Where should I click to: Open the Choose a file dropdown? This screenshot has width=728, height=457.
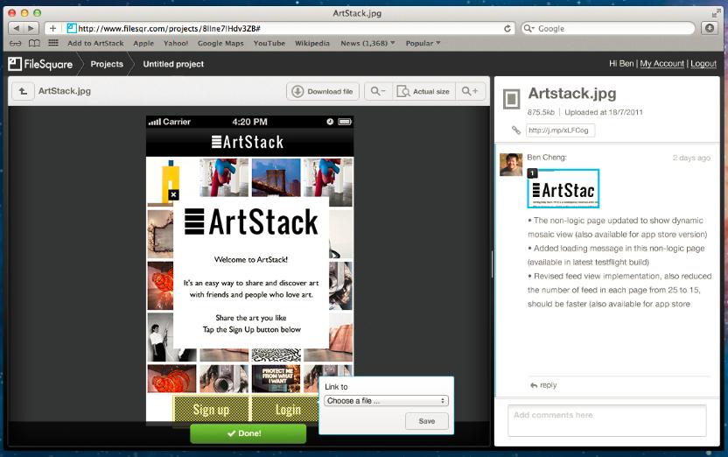(x=386, y=400)
